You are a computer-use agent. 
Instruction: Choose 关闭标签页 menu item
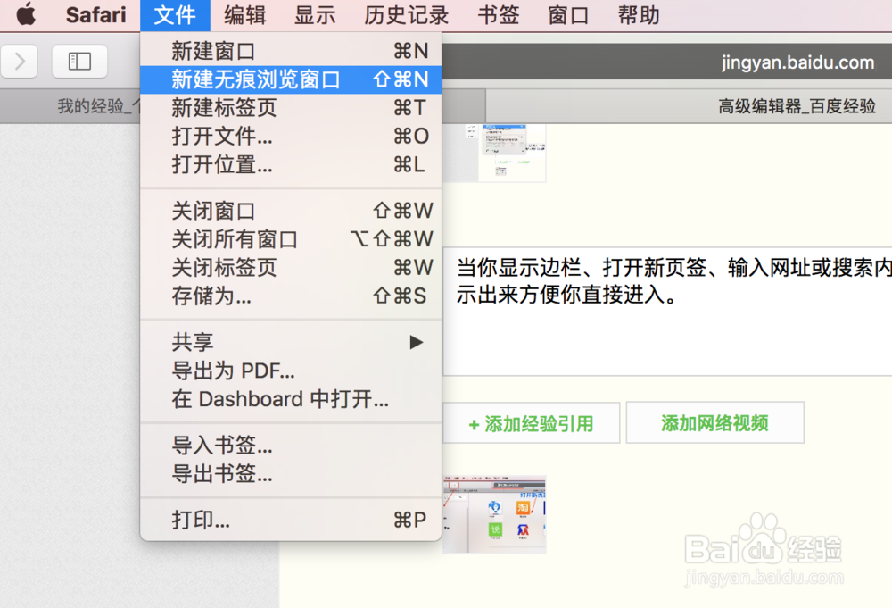click(291, 268)
